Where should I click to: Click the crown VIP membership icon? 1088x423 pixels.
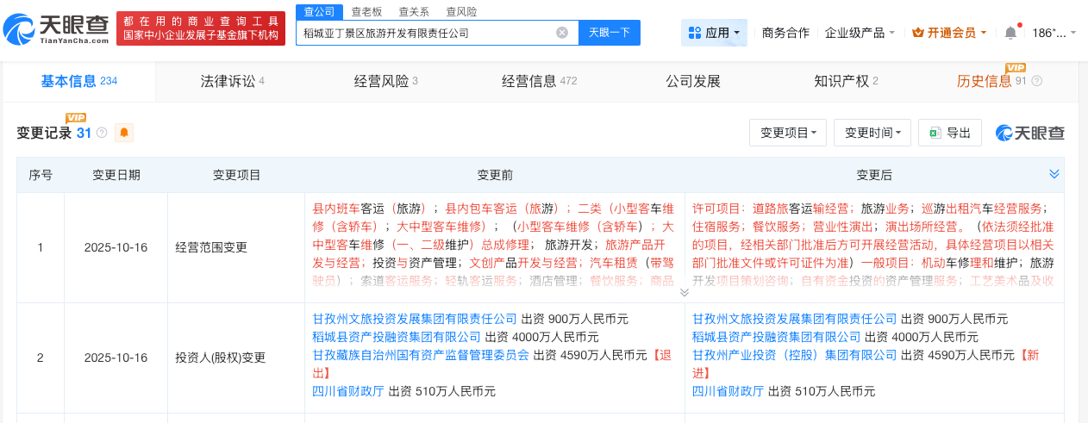click(x=918, y=33)
